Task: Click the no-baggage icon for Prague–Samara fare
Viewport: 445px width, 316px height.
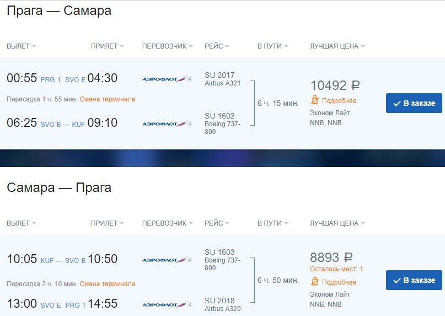Action: (x=315, y=100)
